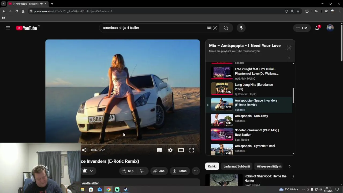
Task: Bookmark this page with the star
Action: (298, 11)
